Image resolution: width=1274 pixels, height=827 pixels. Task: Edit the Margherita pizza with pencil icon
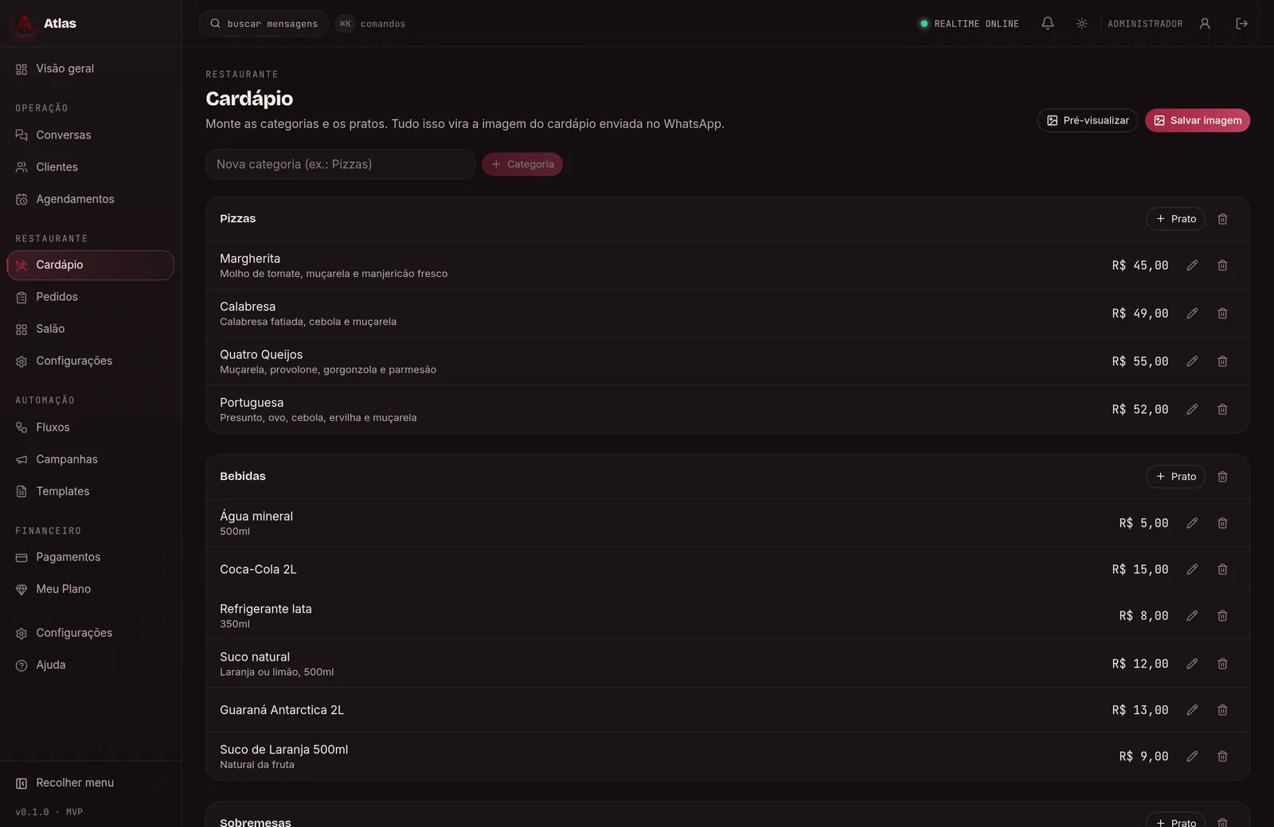(x=1192, y=265)
